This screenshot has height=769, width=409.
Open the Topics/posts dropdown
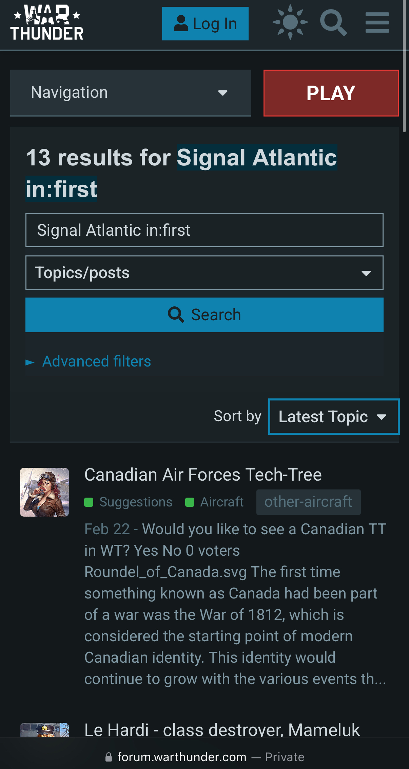pyautogui.click(x=204, y=273)
